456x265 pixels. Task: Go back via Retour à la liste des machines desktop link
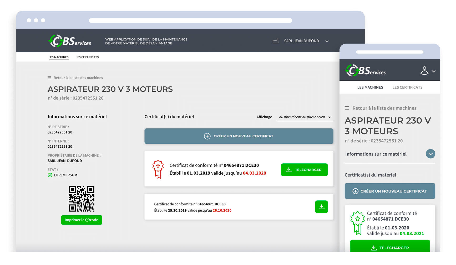click(78, 78)
